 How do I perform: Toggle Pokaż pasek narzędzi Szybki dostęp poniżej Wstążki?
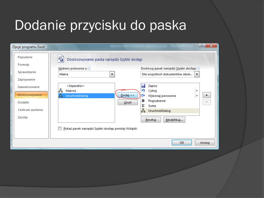[60, 128]
